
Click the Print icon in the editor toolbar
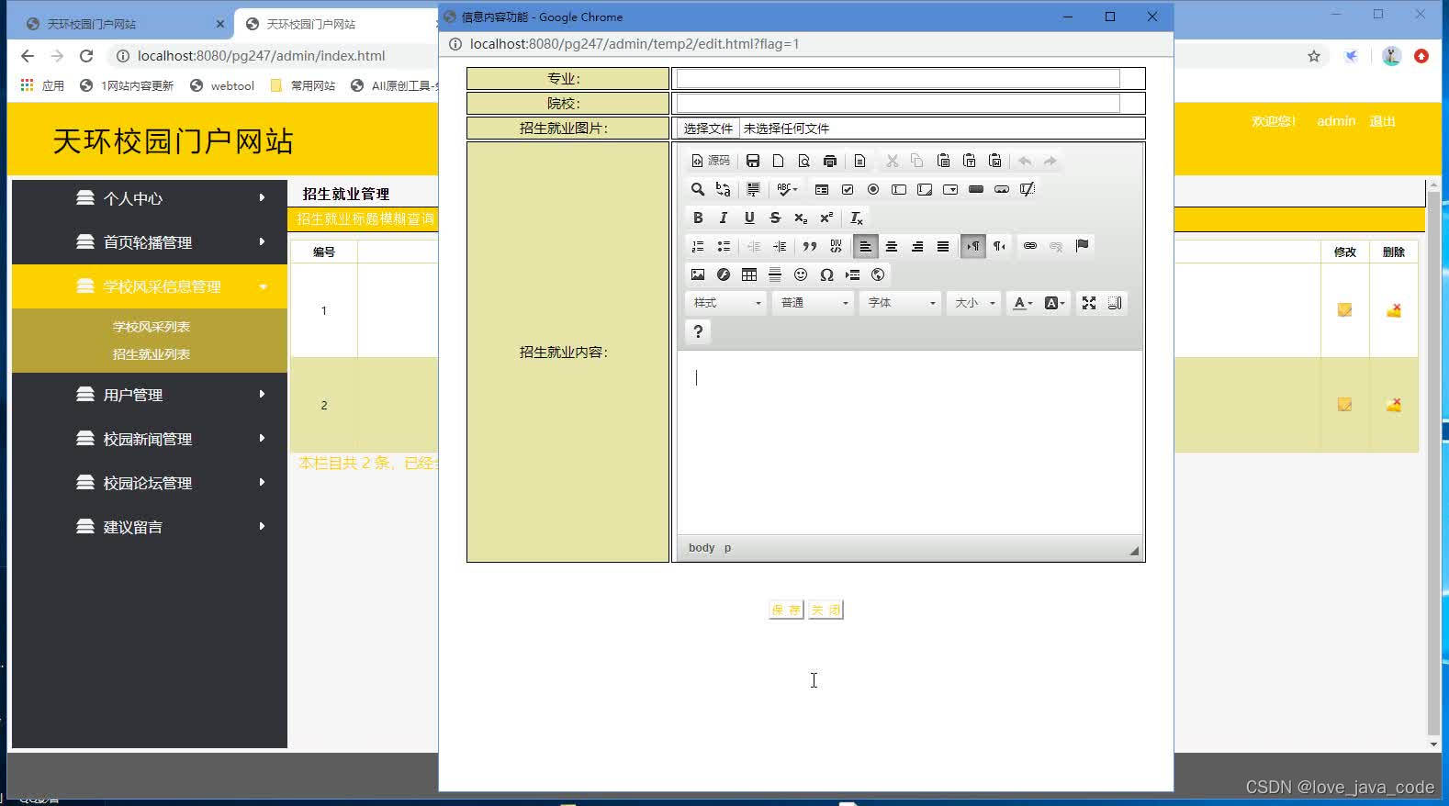[830, 161]
